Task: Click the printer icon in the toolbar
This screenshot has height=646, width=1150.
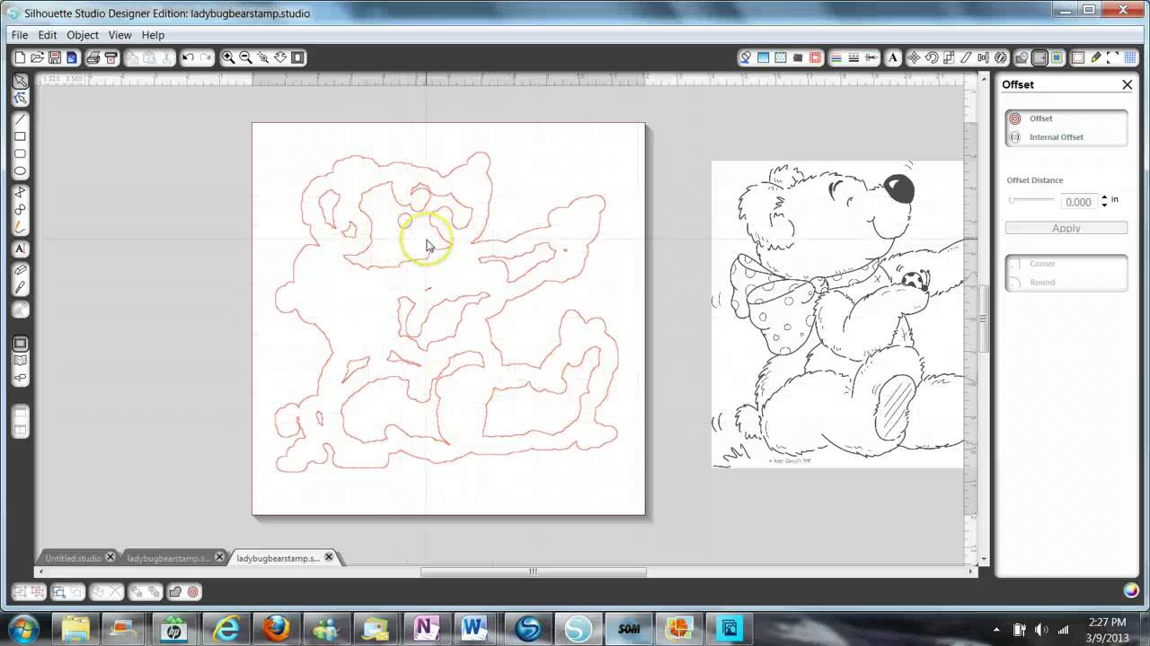Action: 93,57
